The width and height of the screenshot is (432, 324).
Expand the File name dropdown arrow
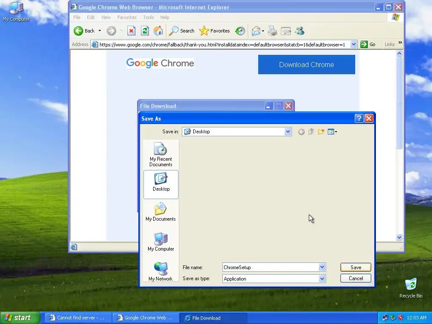click(322, 267)
